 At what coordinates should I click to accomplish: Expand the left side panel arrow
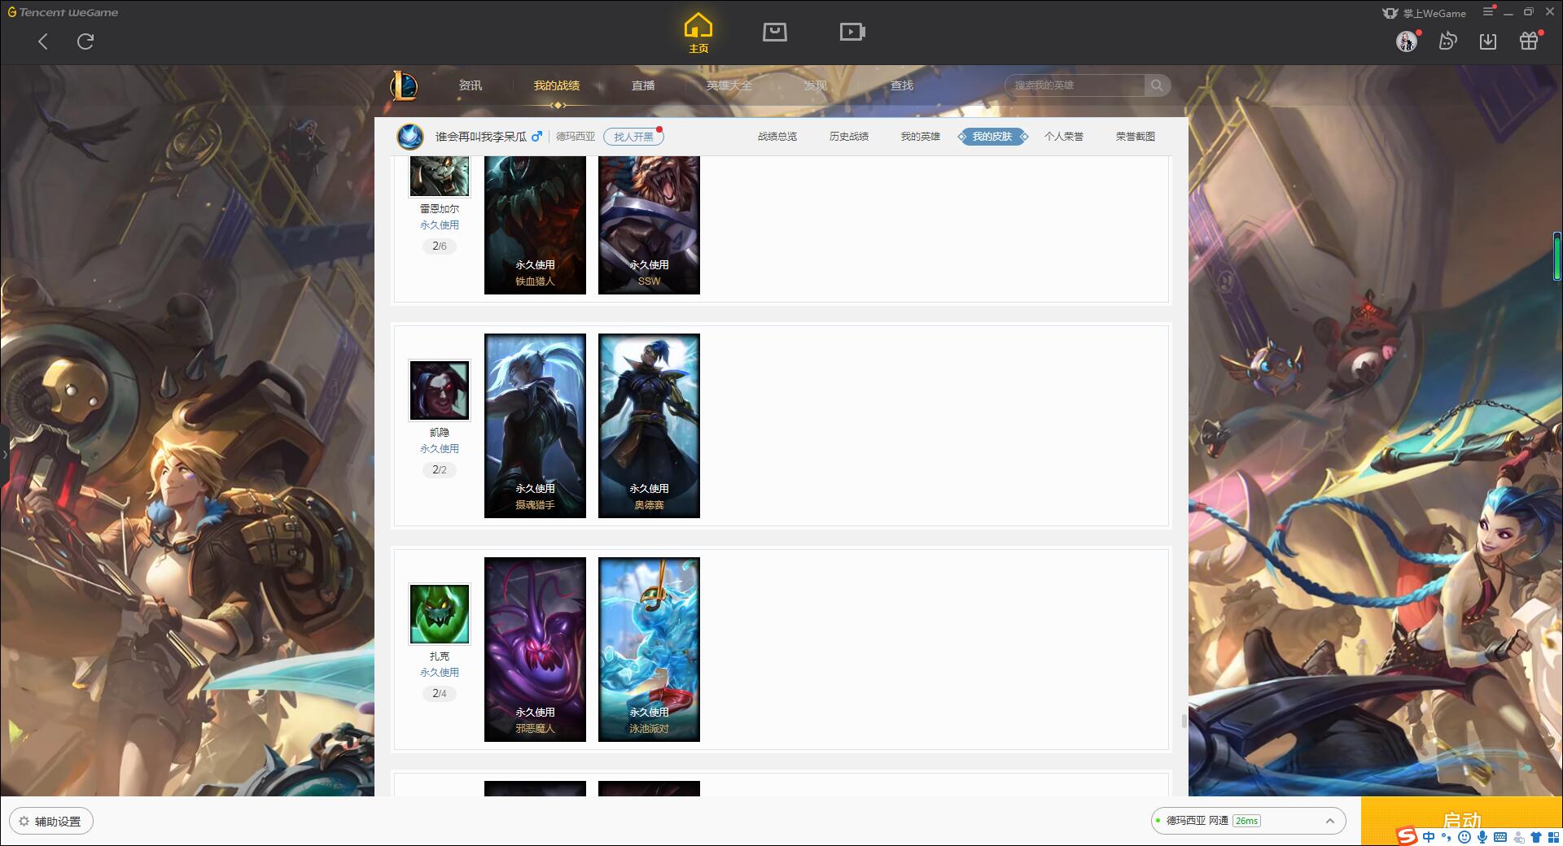(4, 454)
